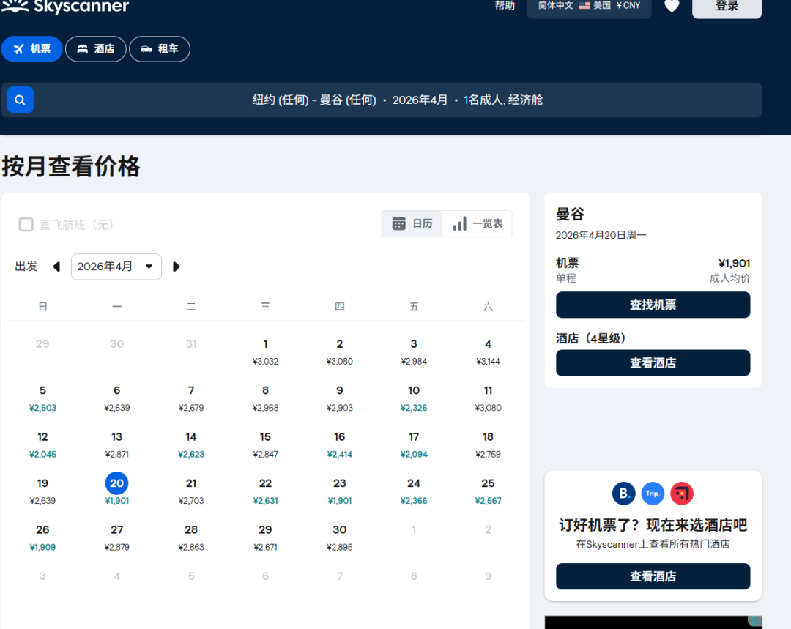
Task: Click the red hotel partner logo
Action: tap(682, 494)
